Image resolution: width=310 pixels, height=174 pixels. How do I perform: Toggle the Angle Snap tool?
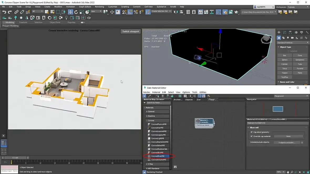[x=130, y=12]
